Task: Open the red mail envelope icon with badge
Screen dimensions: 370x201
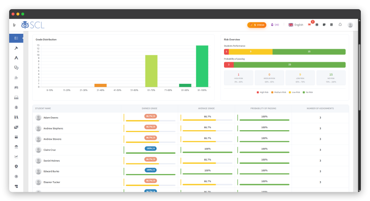Action: 309,25
